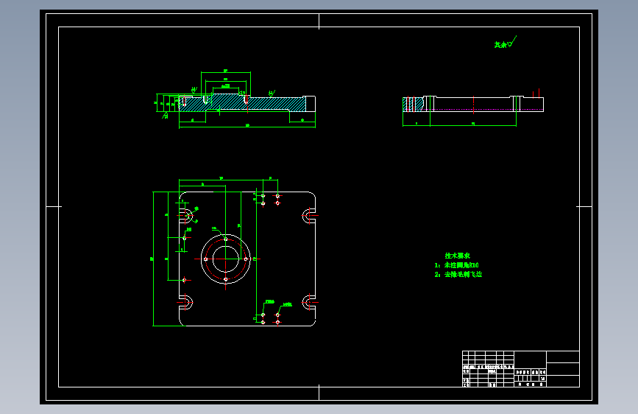Select the hatched area in the right side view
Screen dimensions: 638x414
click(x=413, y=105)
